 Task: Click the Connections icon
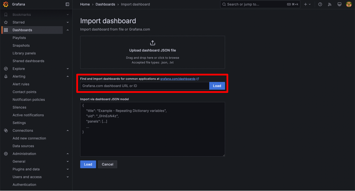click(x=6, y=131)
